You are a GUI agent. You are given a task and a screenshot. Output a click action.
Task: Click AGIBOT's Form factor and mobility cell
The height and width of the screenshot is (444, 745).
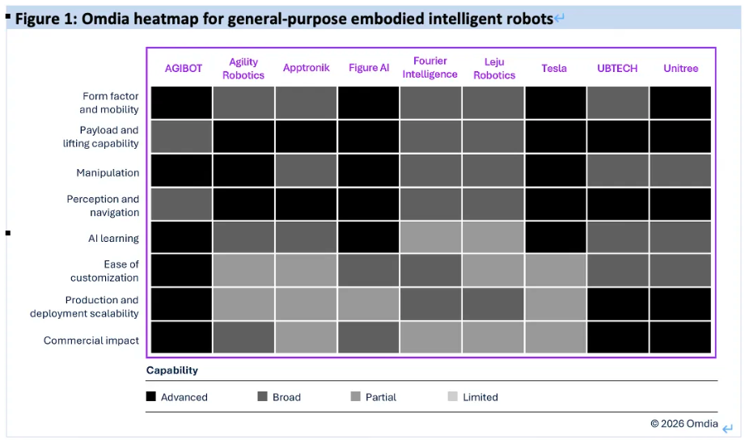tap(180, 103)
